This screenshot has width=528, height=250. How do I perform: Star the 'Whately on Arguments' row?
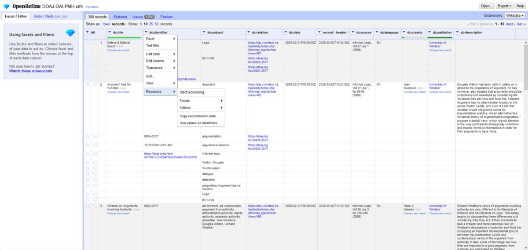[88, 206]
